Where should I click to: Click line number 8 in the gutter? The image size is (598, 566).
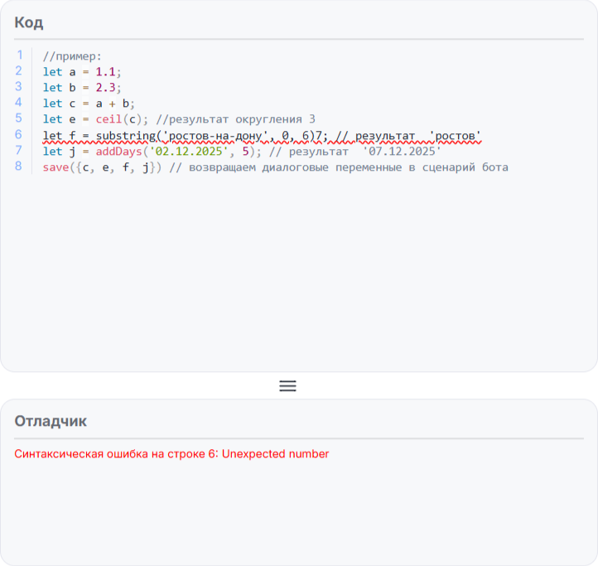(x=19, y=167)
